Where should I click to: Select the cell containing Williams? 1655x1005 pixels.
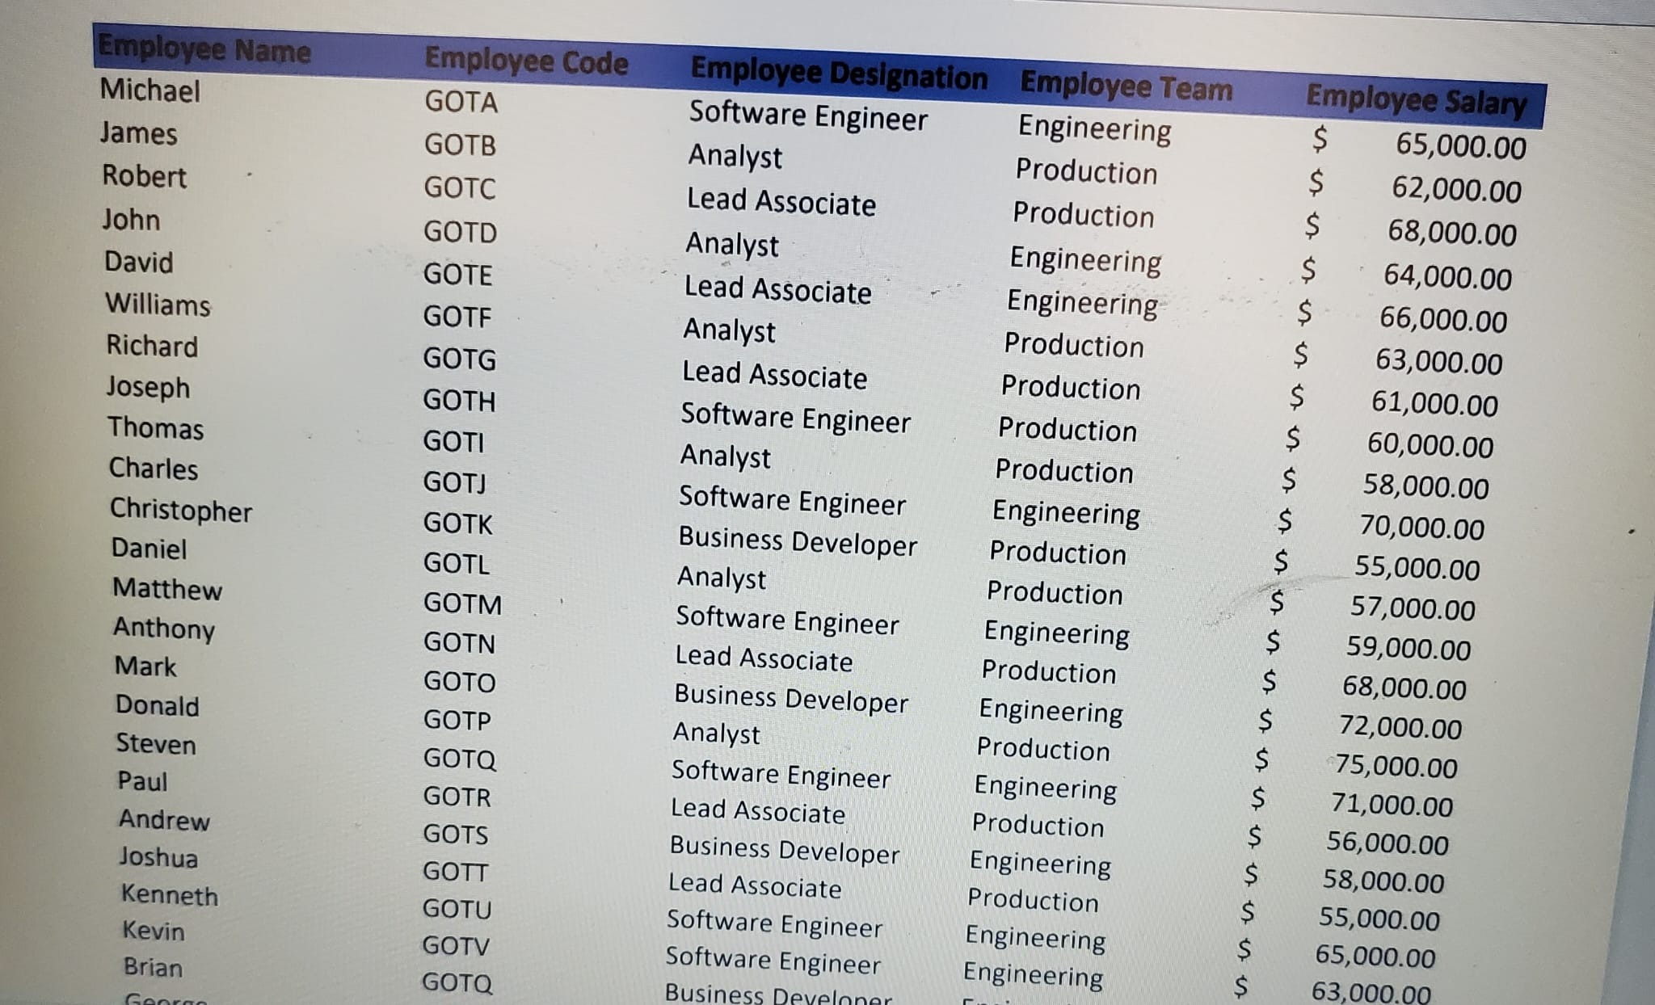click(x=158, y=304)
